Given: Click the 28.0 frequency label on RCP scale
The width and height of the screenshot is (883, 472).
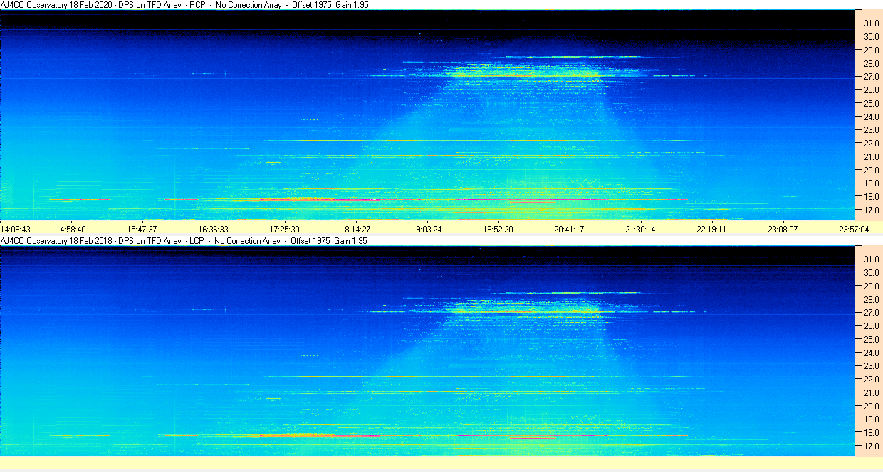Looking at the screenshot, I should (872, 64).
